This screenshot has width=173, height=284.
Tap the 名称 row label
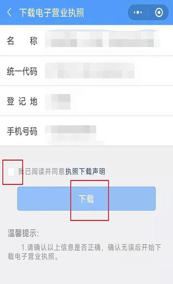[x=22, y=41]
